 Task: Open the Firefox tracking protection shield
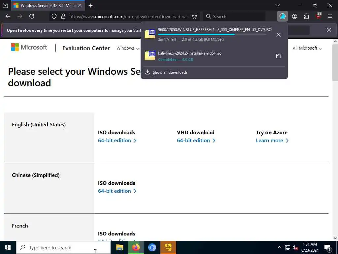pyautogui.click(x=54, y=17)
